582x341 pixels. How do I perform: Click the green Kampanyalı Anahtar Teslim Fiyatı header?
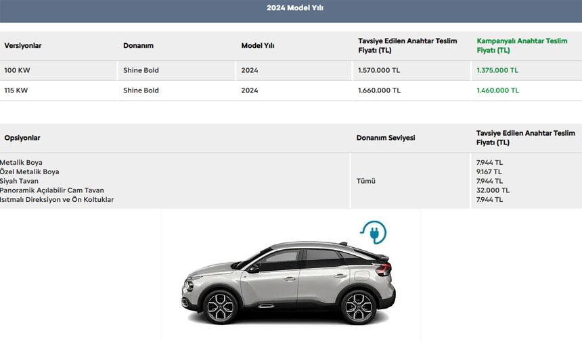point(522,45)
